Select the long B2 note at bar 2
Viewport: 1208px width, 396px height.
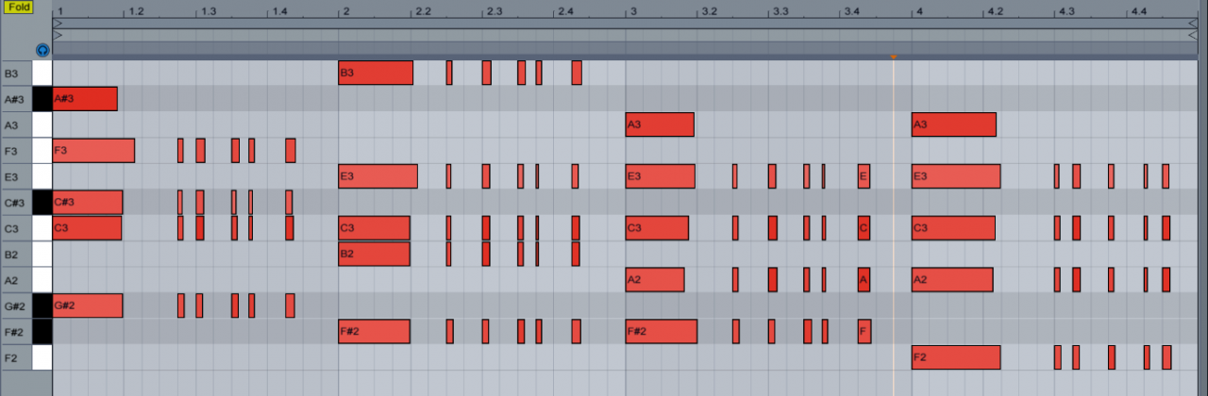tap(375, 254)
